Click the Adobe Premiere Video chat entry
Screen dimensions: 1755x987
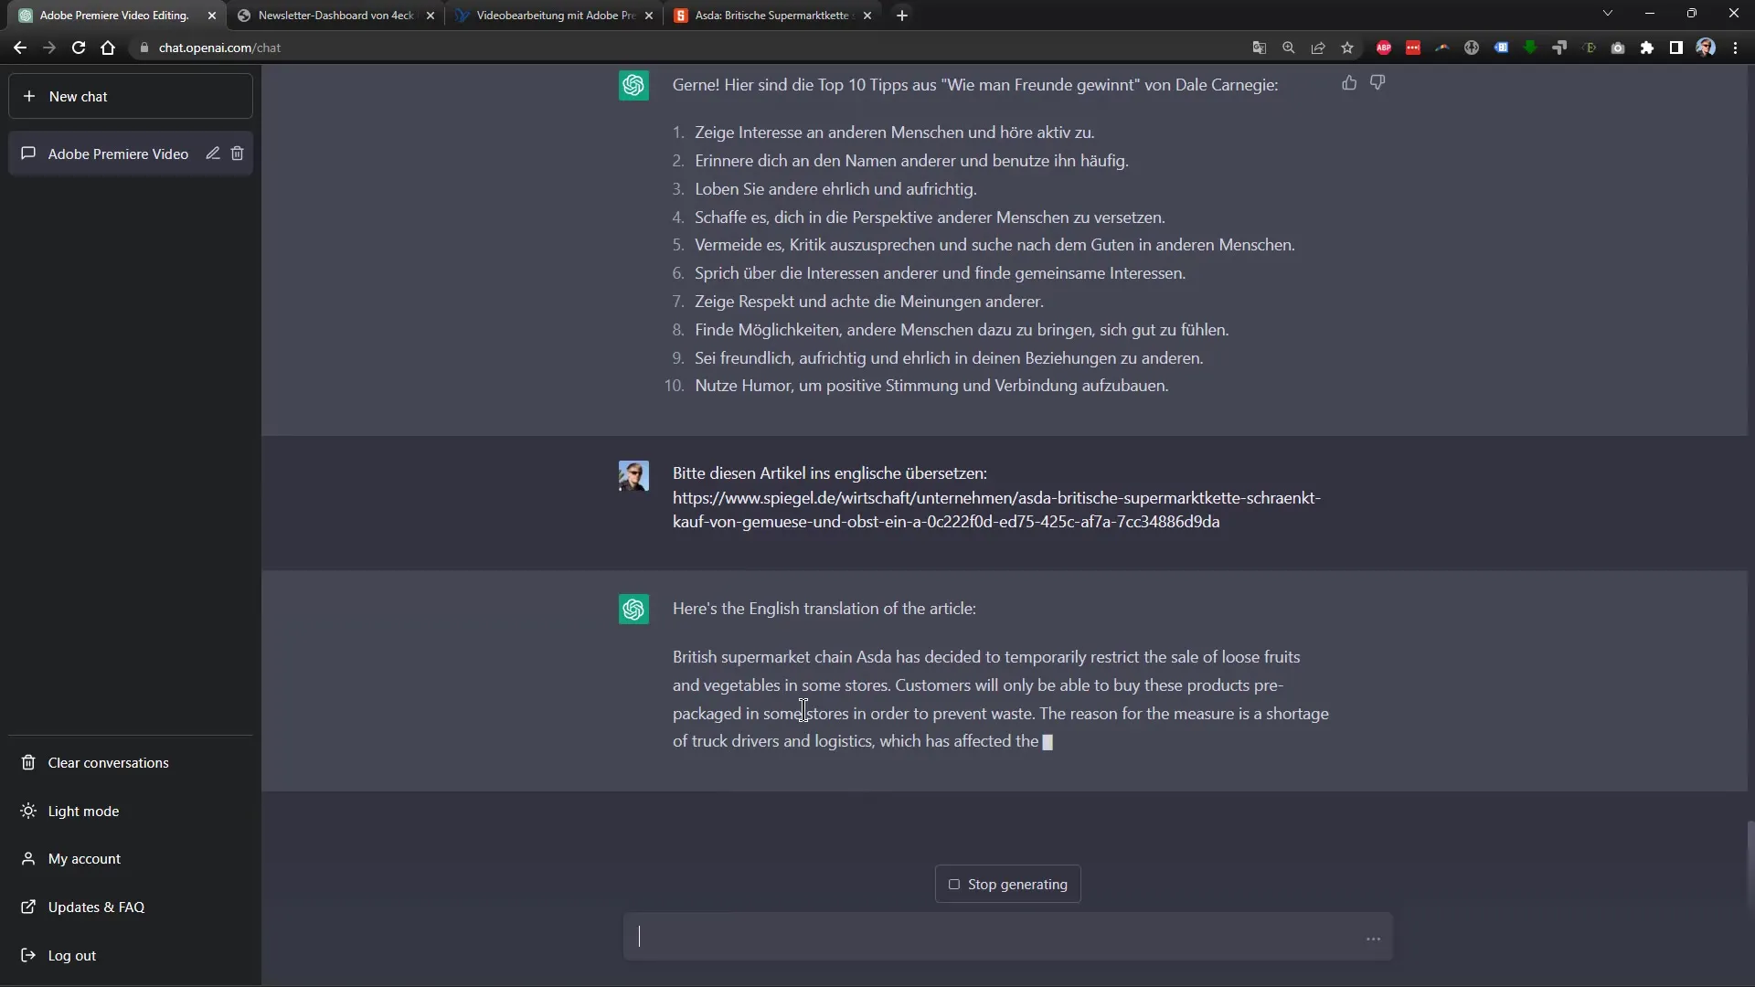tap(117, 153)
